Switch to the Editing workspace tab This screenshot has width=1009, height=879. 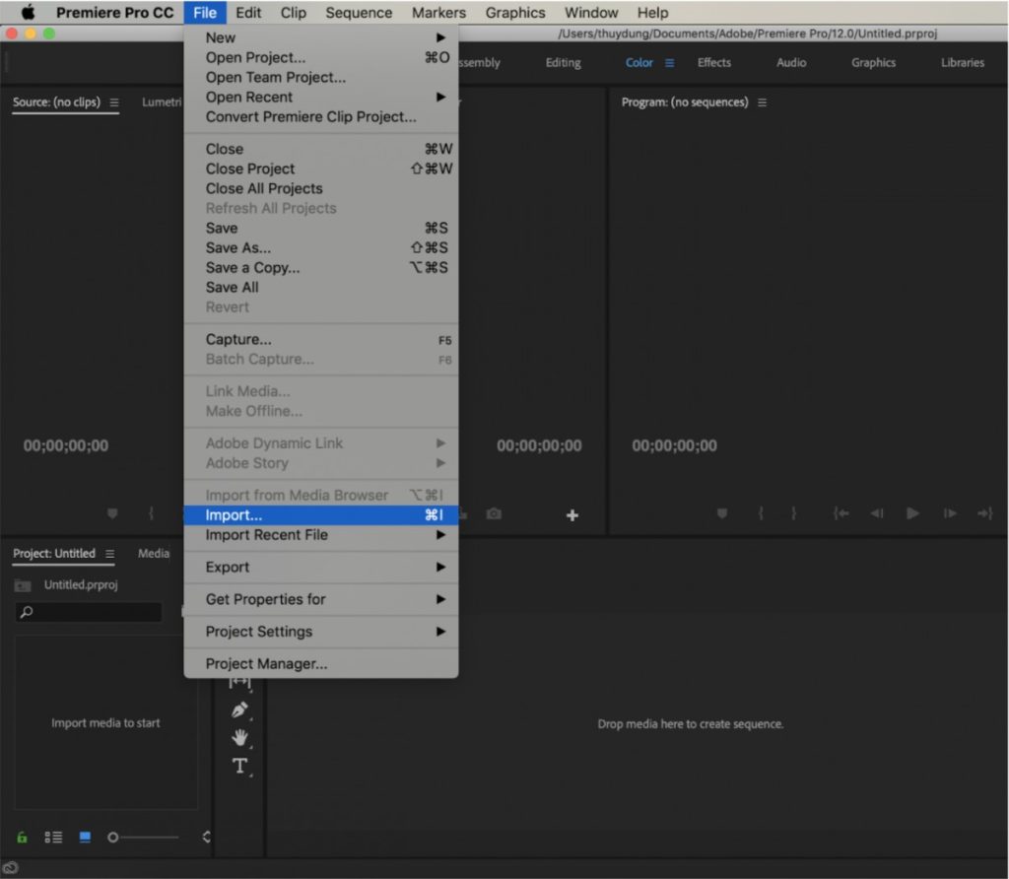click(563, 61)
